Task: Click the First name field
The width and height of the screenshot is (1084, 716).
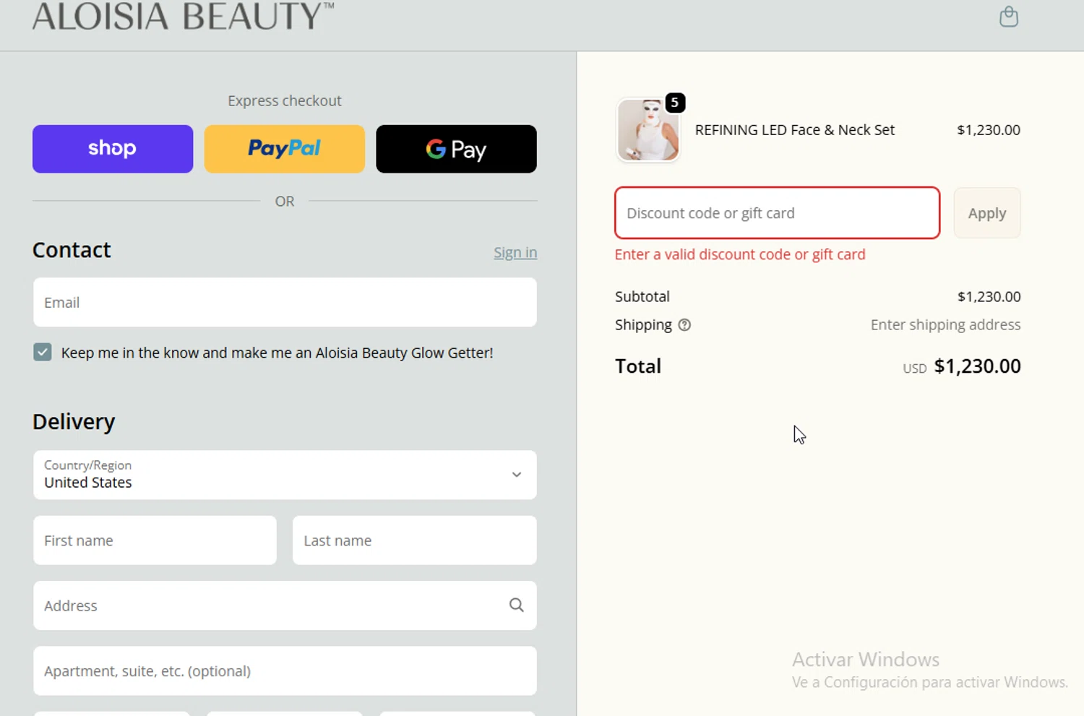Action: 155,540
